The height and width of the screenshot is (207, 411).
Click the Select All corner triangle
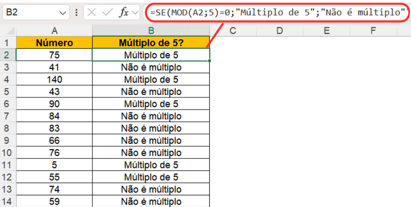pos(8,31)
